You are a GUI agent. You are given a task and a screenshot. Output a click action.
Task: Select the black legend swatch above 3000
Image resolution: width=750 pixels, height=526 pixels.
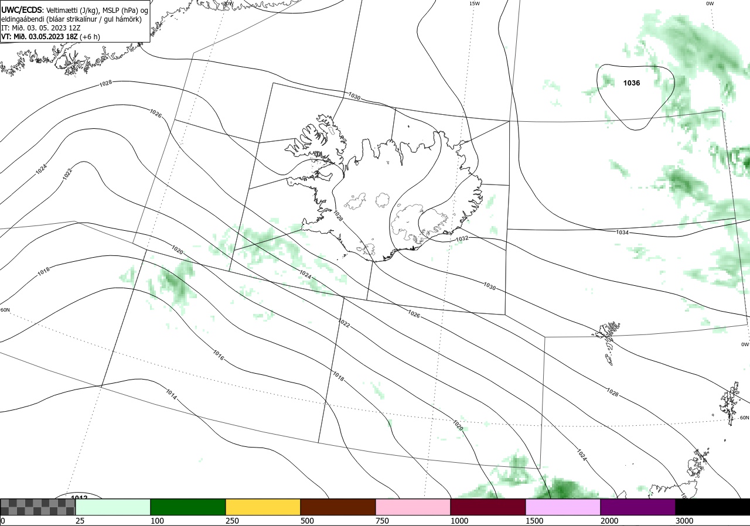click(x=712, y=507)
